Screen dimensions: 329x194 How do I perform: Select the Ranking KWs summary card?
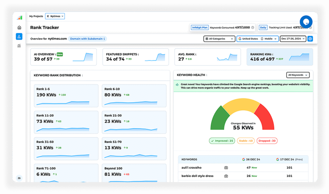[280, 57]
